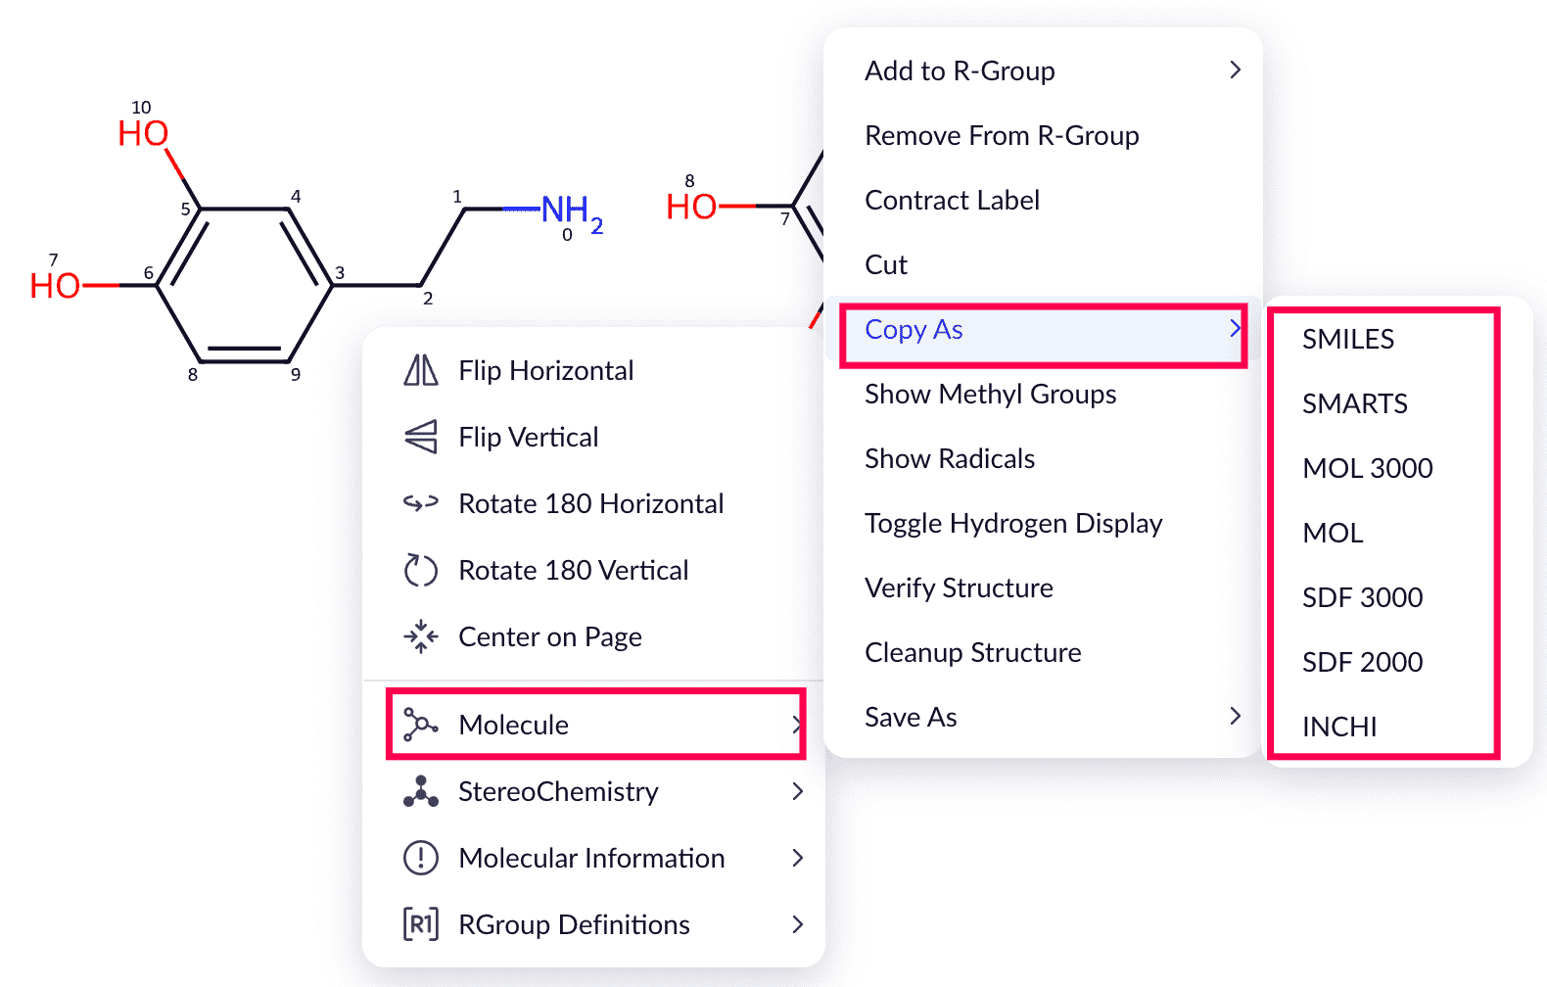Select the blue NH2 atom label
This screenshot has height=987, width=1547.
[569, 210]
